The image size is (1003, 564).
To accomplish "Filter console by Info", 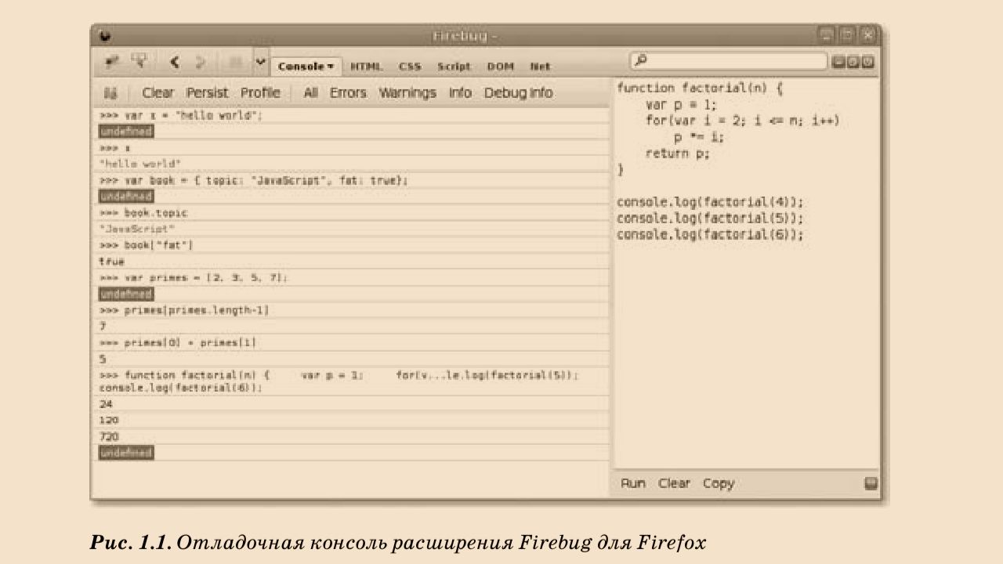I will [x=460, y=92].
